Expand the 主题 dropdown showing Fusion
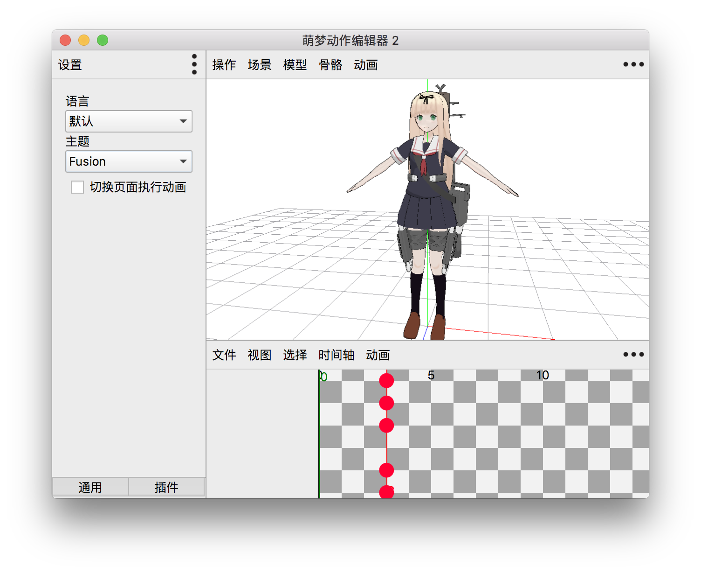The width and height of the screenshot is (701, 573). [129, 161]
